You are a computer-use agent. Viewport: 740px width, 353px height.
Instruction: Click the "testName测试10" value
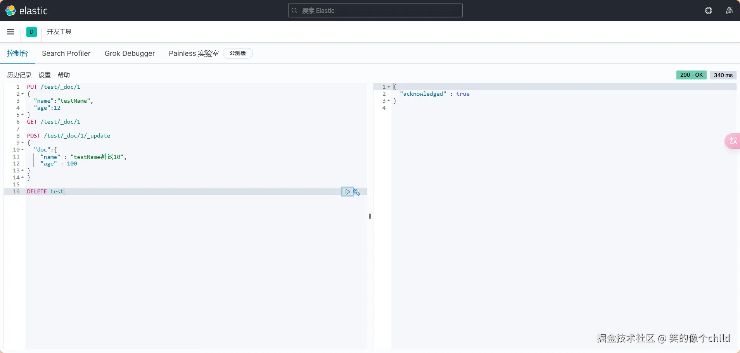tap(97, 157)
